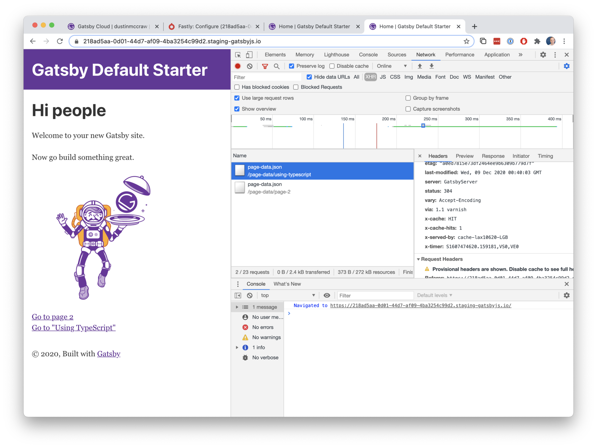Uncheck Use large request rows

coord(237,98)
